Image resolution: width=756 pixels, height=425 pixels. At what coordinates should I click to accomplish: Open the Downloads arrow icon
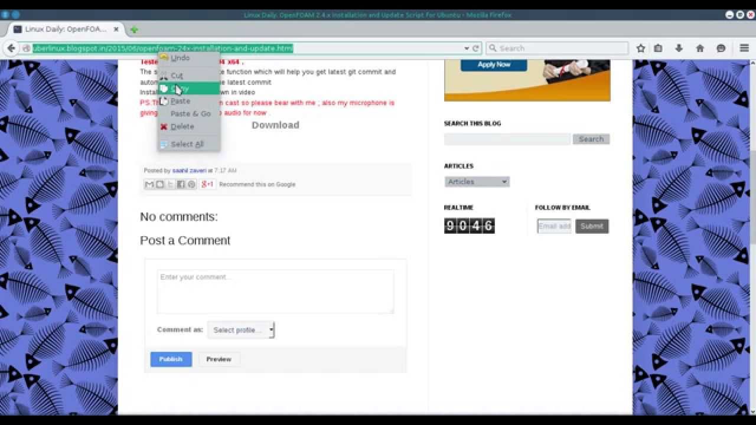pos(679,48)
